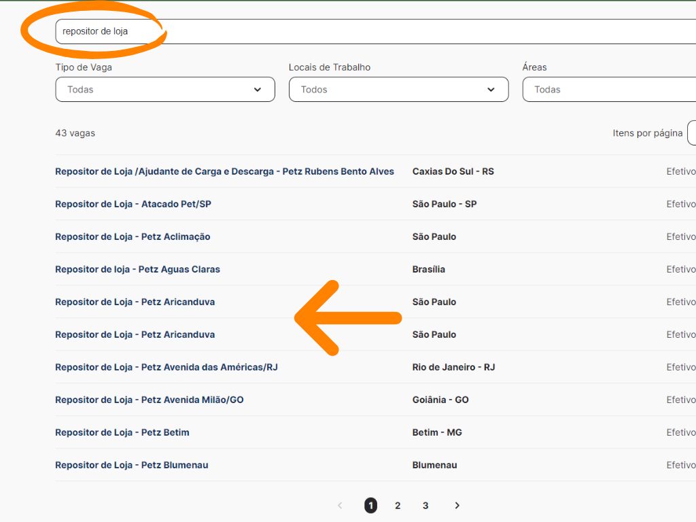This screenshot has height=522, width=696.
Task: Click the 'Blumenau' location text
Action: (434, 465)
